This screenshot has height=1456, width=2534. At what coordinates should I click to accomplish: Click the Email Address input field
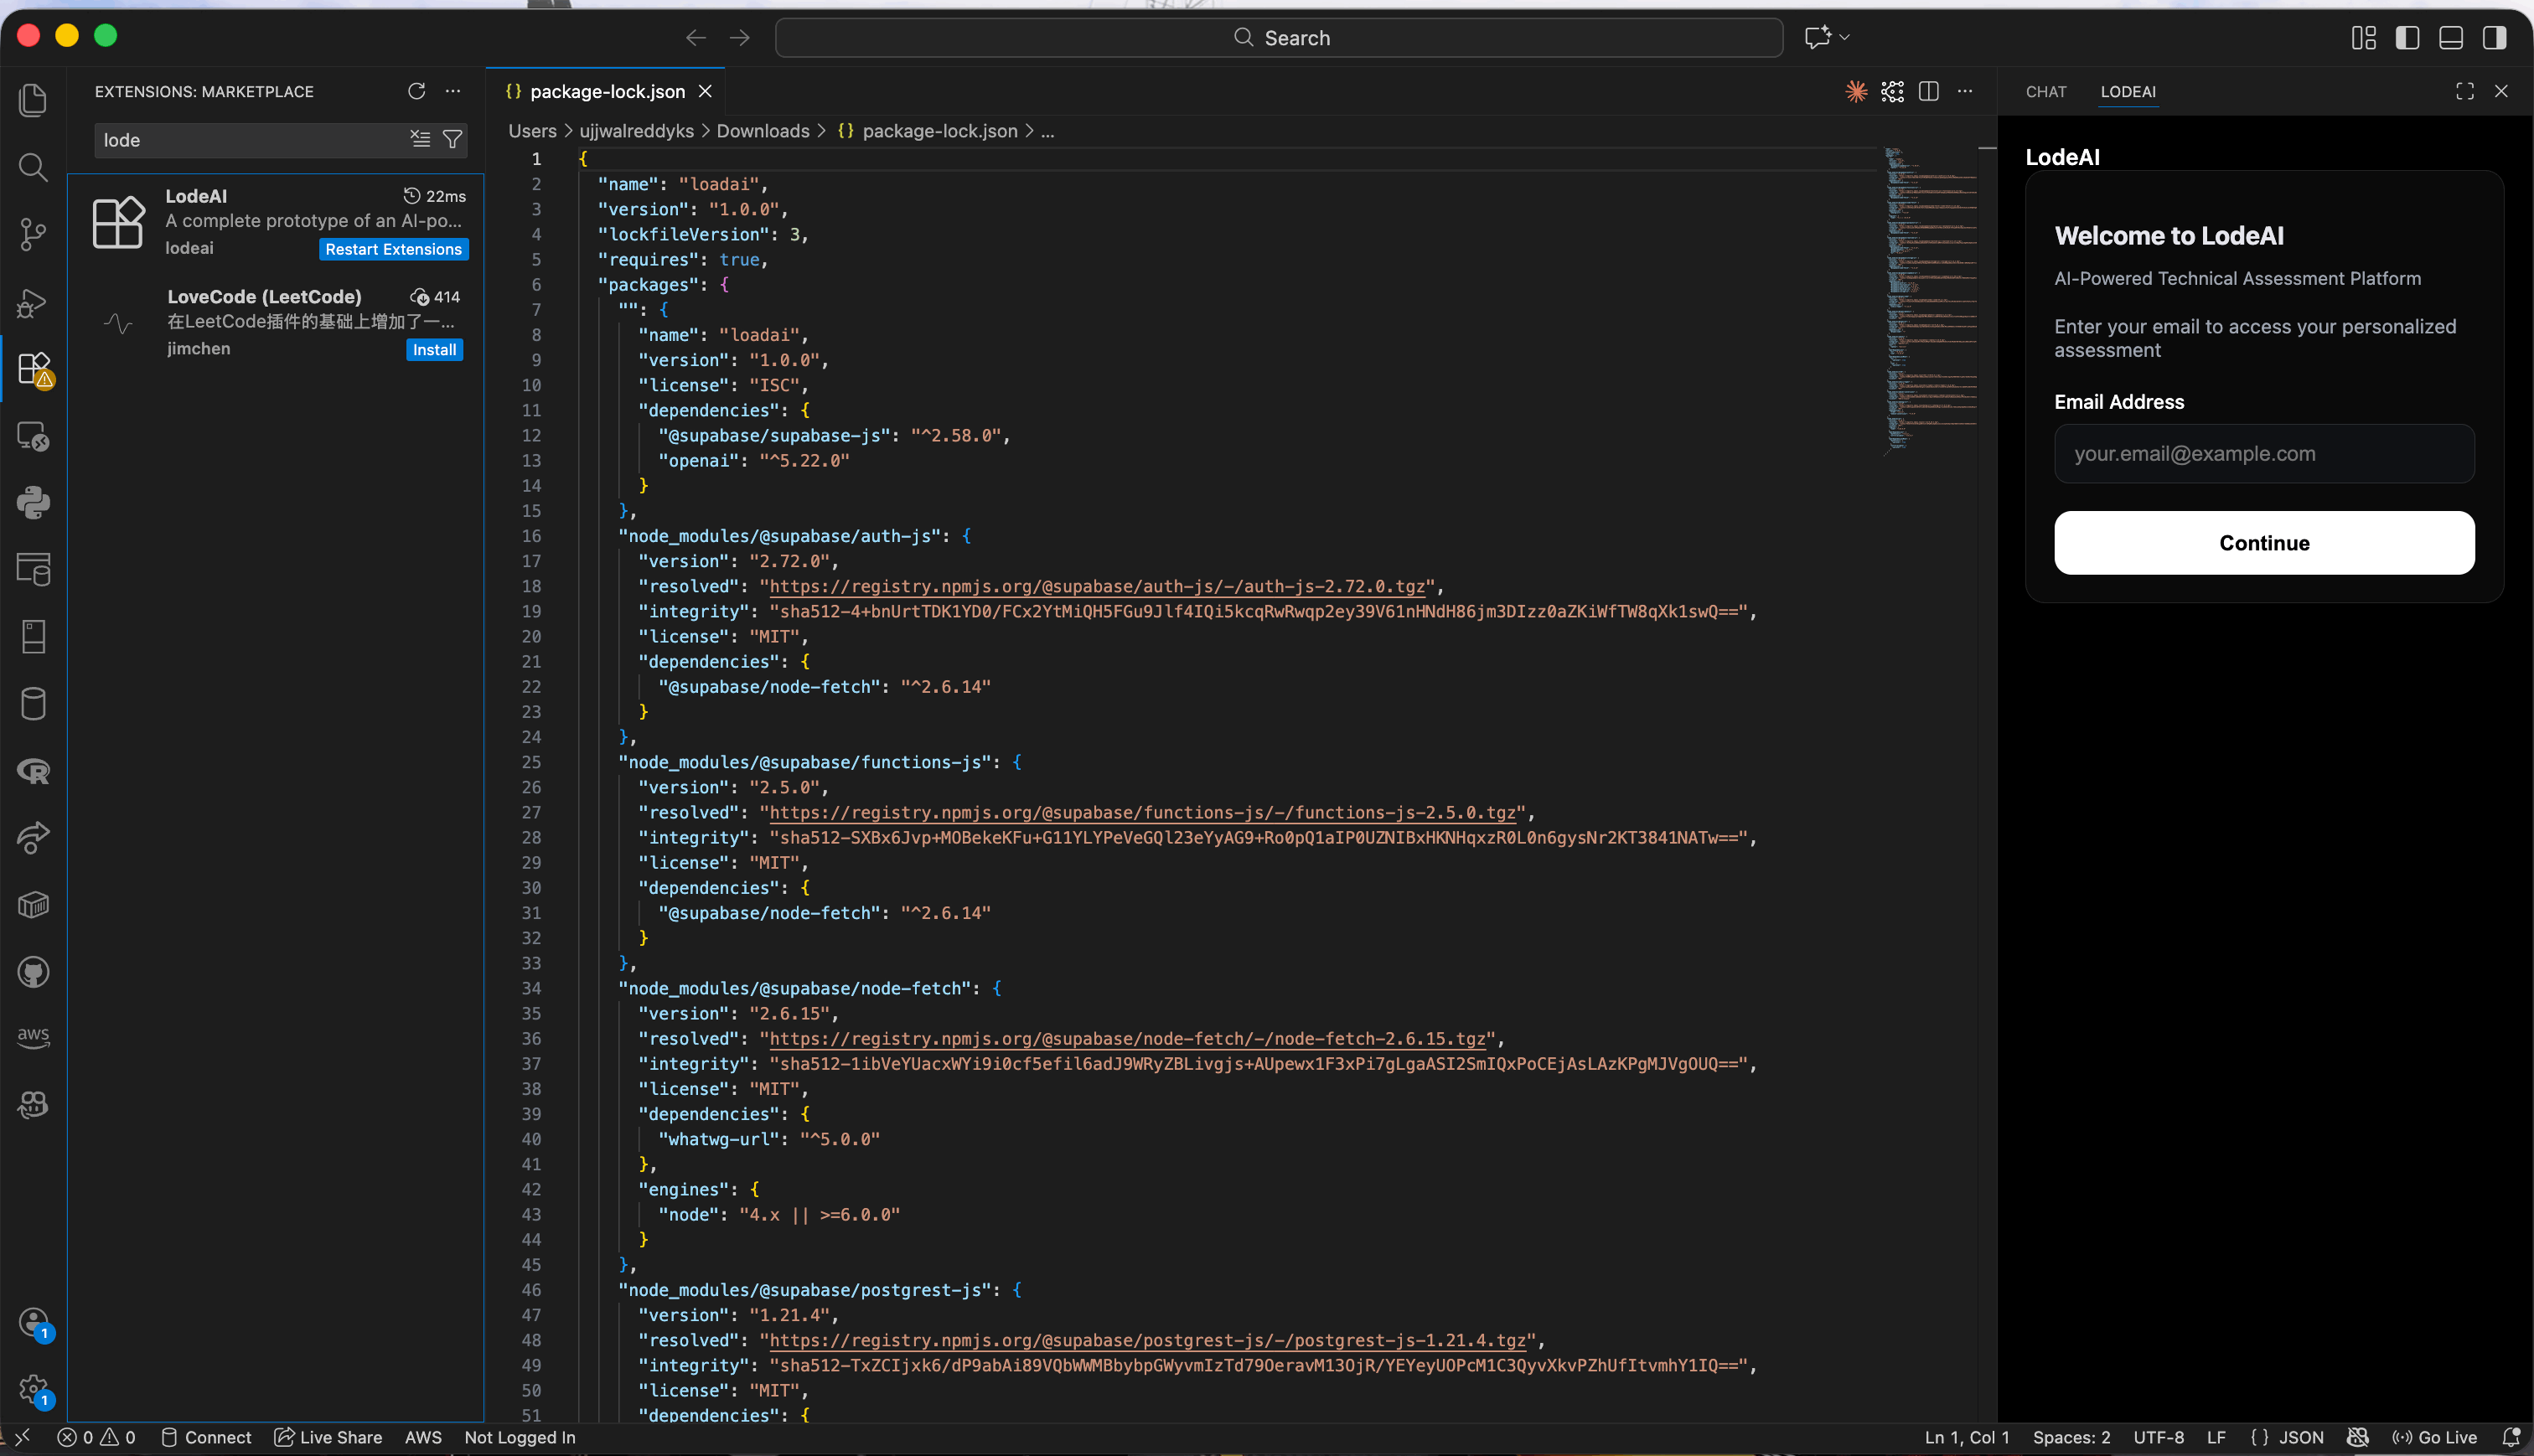pos(2264,454)
